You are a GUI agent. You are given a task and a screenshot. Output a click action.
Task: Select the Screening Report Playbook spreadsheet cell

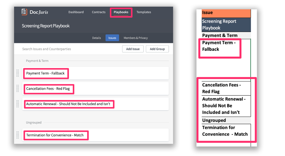[226, 25]
